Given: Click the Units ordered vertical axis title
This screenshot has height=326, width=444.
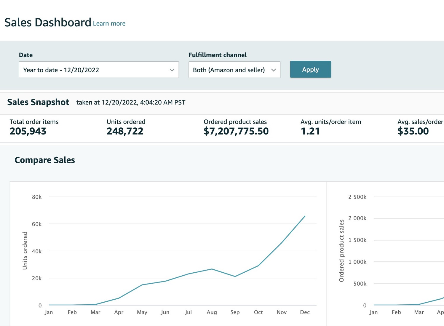Looking at the screenshot, I should [25, 251].
